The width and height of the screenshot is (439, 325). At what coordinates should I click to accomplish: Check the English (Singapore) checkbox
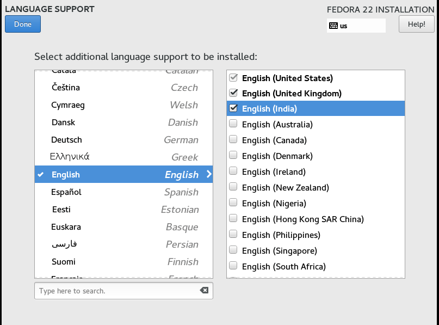tap(233, 250)
